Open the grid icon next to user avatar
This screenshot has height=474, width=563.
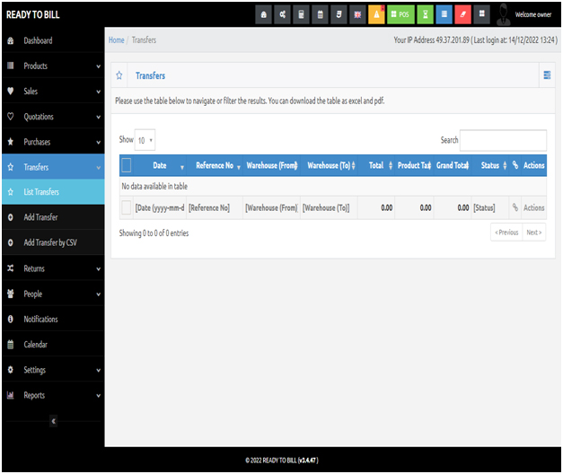(x=482, y=14)
